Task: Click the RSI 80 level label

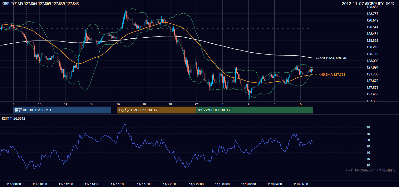Action: coord(368,127)
